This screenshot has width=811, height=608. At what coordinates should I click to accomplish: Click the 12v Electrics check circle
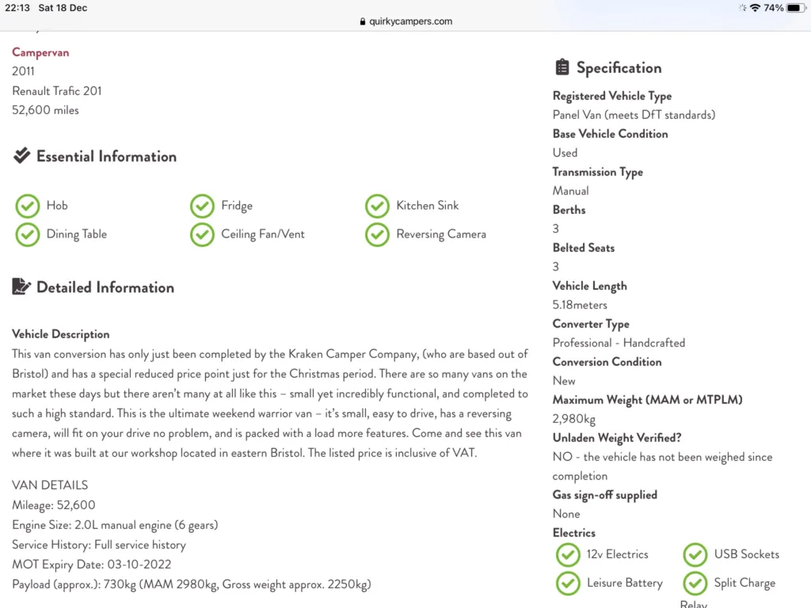pyautogui.click(x=568, y=555)
